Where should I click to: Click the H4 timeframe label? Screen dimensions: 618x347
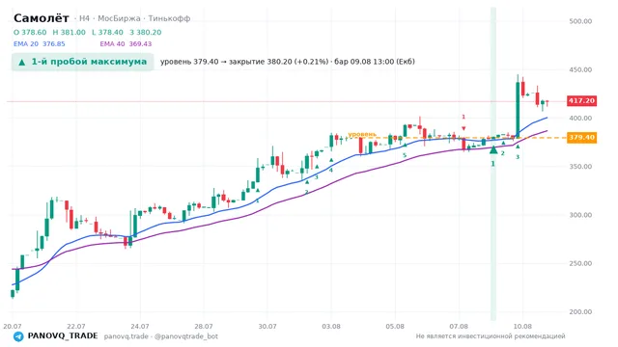[x=84, y=18]
